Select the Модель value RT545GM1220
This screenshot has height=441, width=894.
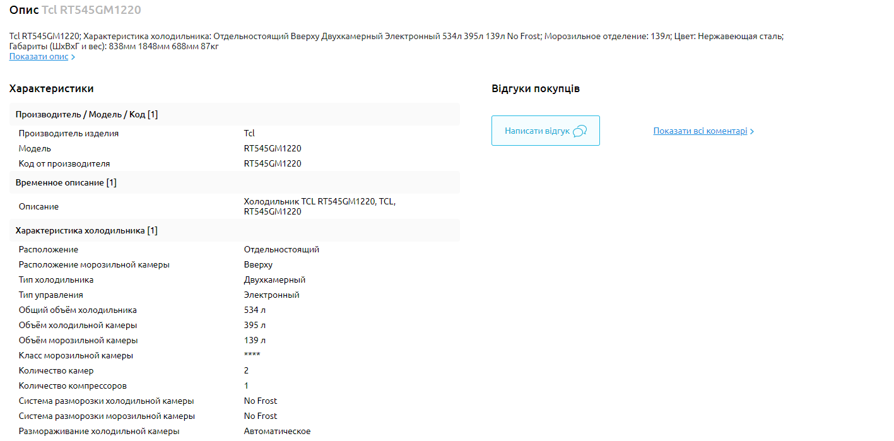[x=273, y=148]
